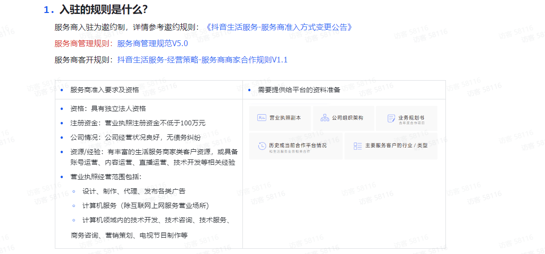Open the 服务商商家合作规则V1.1 link
545x254 pixels.
point(202,60)
